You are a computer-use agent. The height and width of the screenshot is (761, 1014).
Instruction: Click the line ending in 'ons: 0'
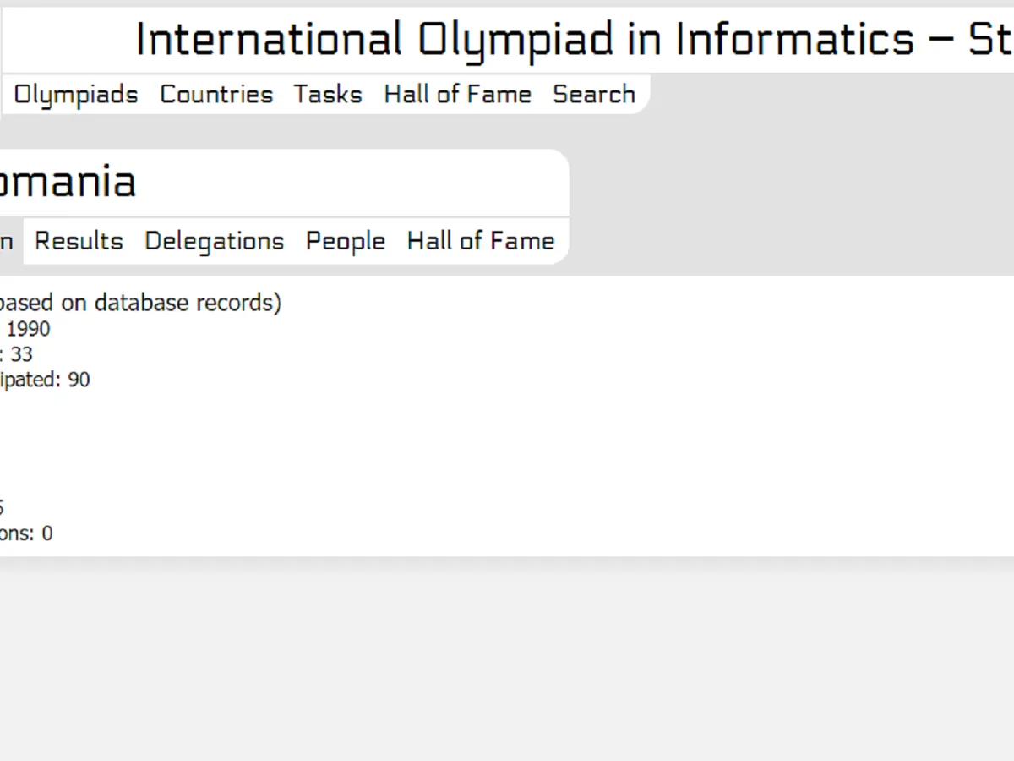coord(25,534)
